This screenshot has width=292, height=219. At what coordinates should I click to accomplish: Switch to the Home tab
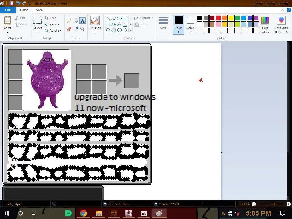click(x=24, y=10)
